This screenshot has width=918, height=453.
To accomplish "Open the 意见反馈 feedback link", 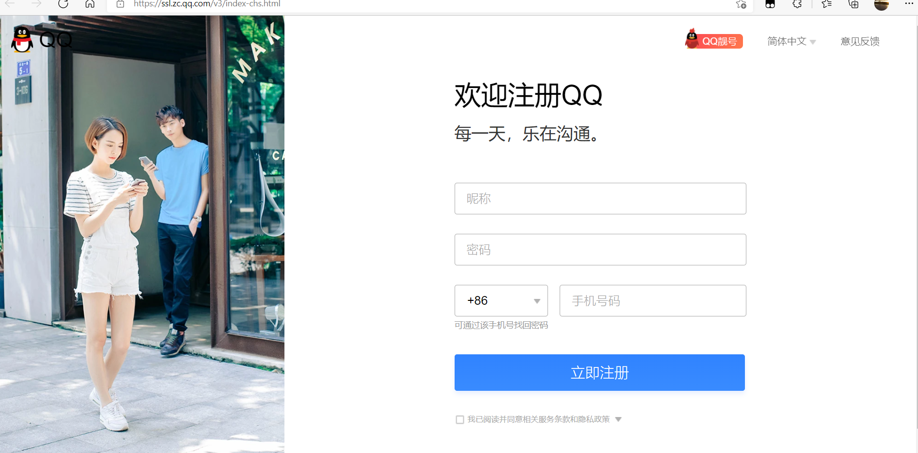I will 860,41.
